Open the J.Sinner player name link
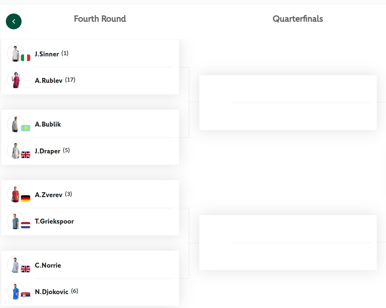Viewport: 386px width, 308px height. (47, 54)
